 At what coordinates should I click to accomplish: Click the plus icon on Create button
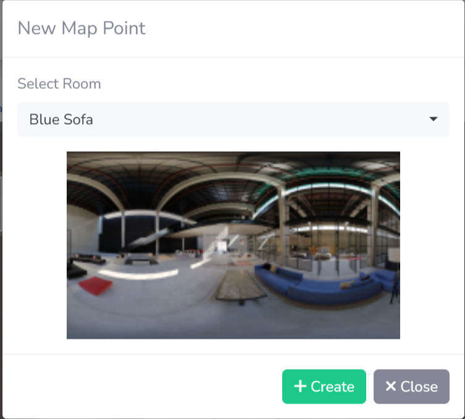click(300, 386)
